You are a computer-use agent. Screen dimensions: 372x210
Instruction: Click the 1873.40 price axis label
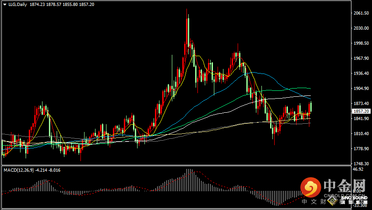point(361,104)
